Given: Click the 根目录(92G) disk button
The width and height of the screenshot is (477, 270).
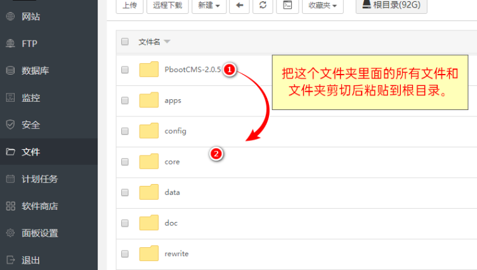Looking at the screenshot, I should tap(391, 5).
